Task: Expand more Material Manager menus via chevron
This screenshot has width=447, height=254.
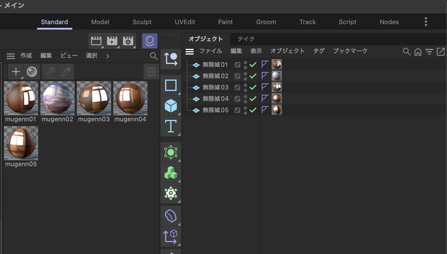Action: (108, 56)
